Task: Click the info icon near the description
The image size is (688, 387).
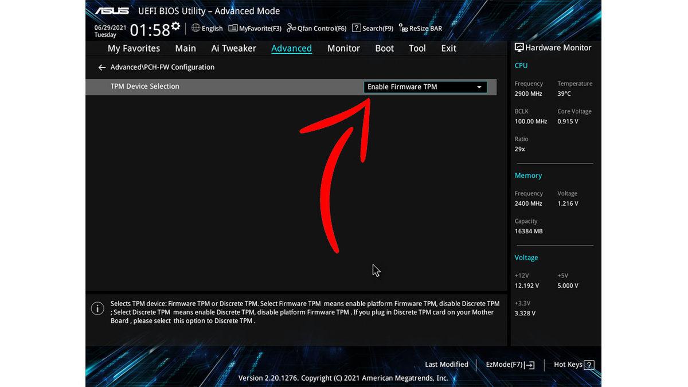Action: point(97,308)
